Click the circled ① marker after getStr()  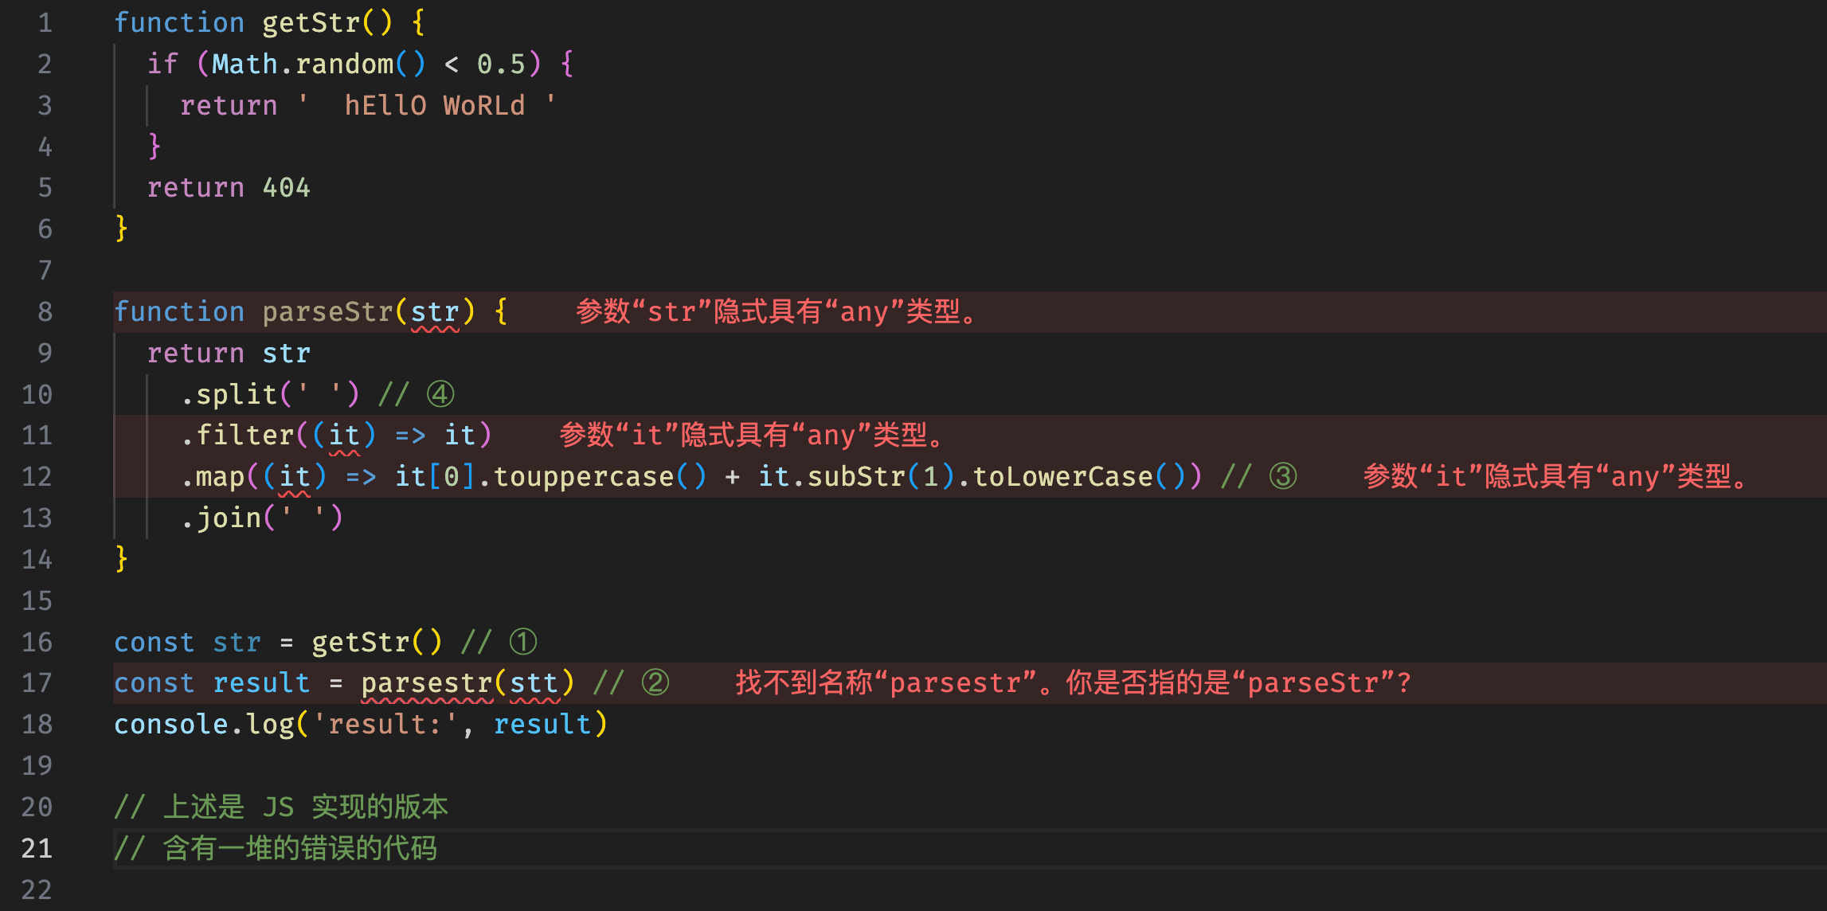click(x=522, y=640)
